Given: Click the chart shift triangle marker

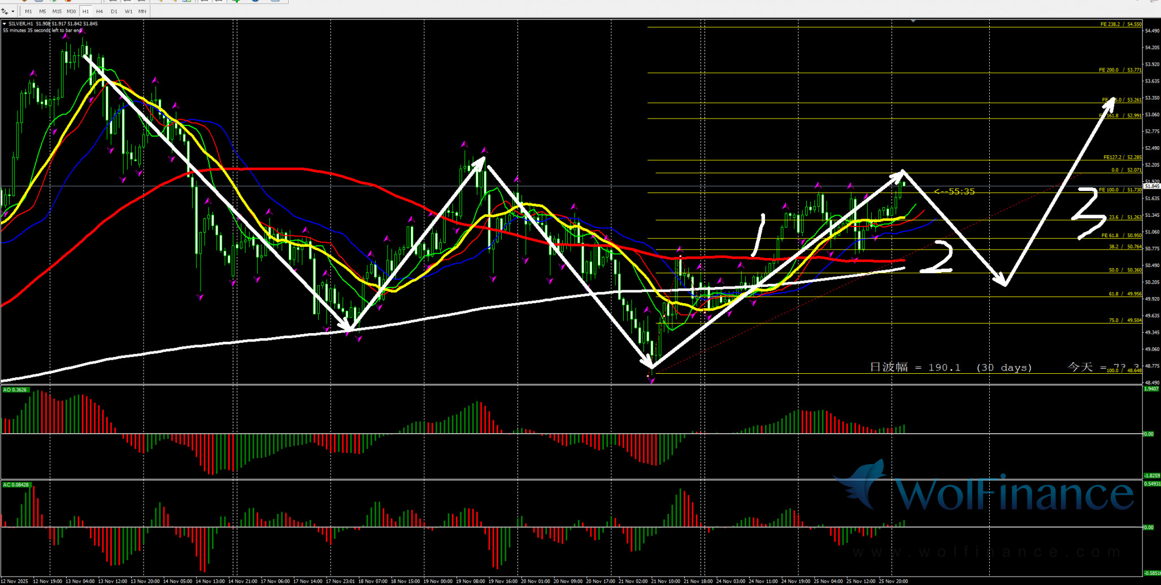Looking at the screenshot, I should (913, 21).
